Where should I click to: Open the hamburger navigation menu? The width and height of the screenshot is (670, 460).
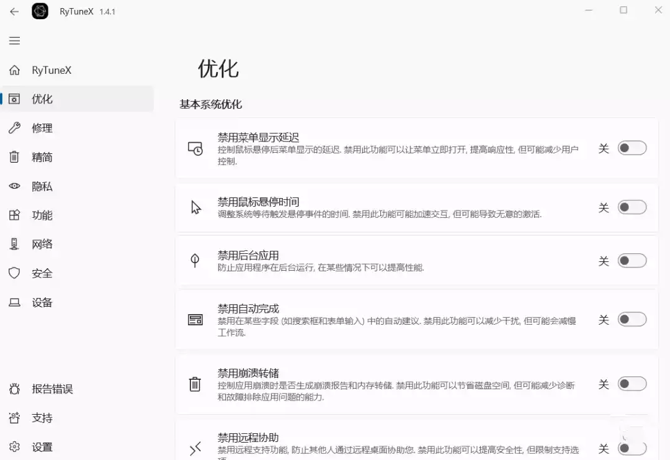tap(14, 40)
